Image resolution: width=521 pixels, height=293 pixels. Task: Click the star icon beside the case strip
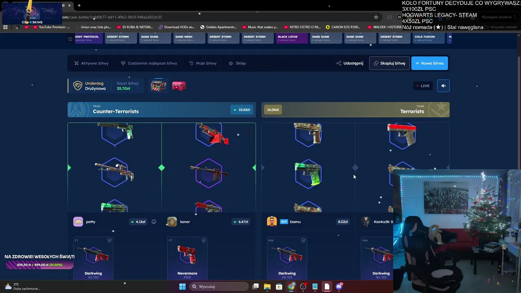click(x=70, y=39)
